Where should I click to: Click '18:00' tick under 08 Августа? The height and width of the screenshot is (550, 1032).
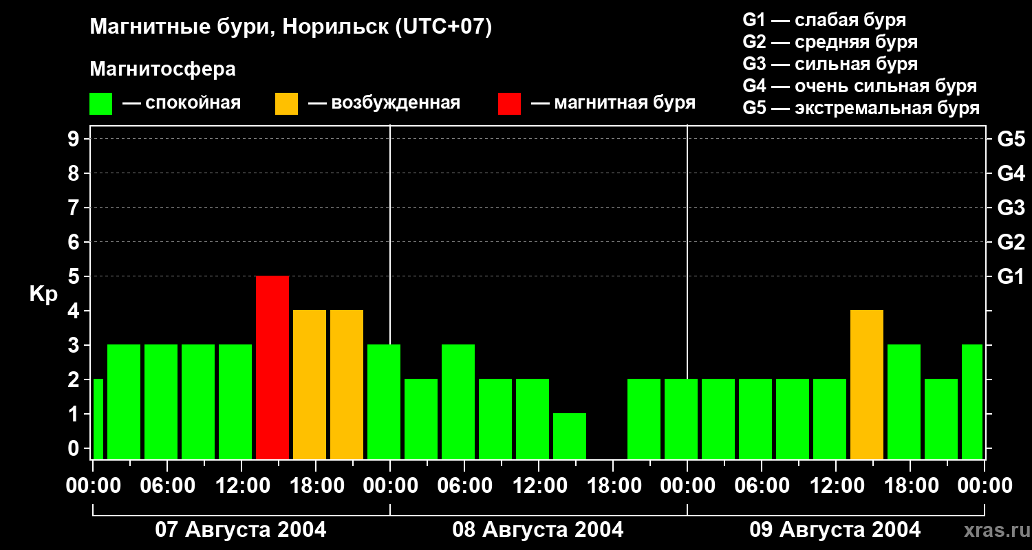[x=613, y=486]
